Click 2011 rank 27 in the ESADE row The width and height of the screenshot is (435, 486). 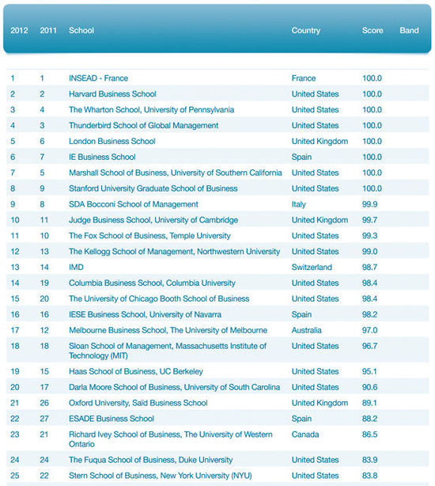[44, 419]
